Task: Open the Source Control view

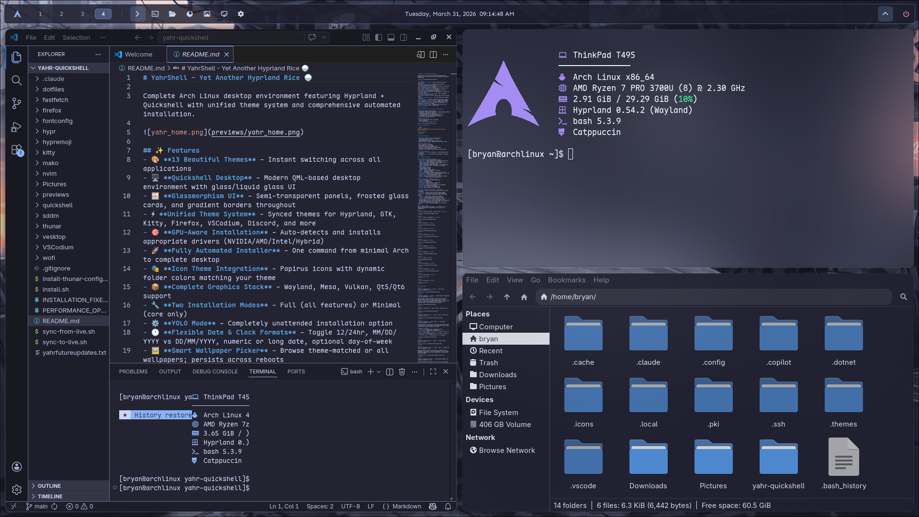Action: click(16, 103)
